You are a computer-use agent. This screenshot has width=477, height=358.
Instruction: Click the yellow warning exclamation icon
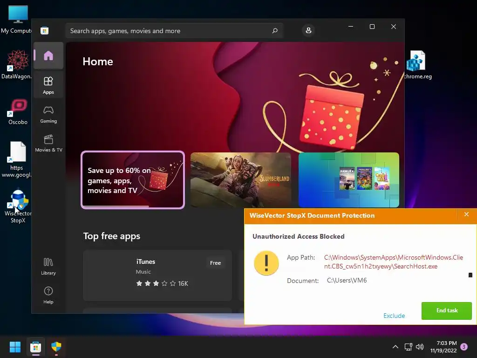click(266, 263)
